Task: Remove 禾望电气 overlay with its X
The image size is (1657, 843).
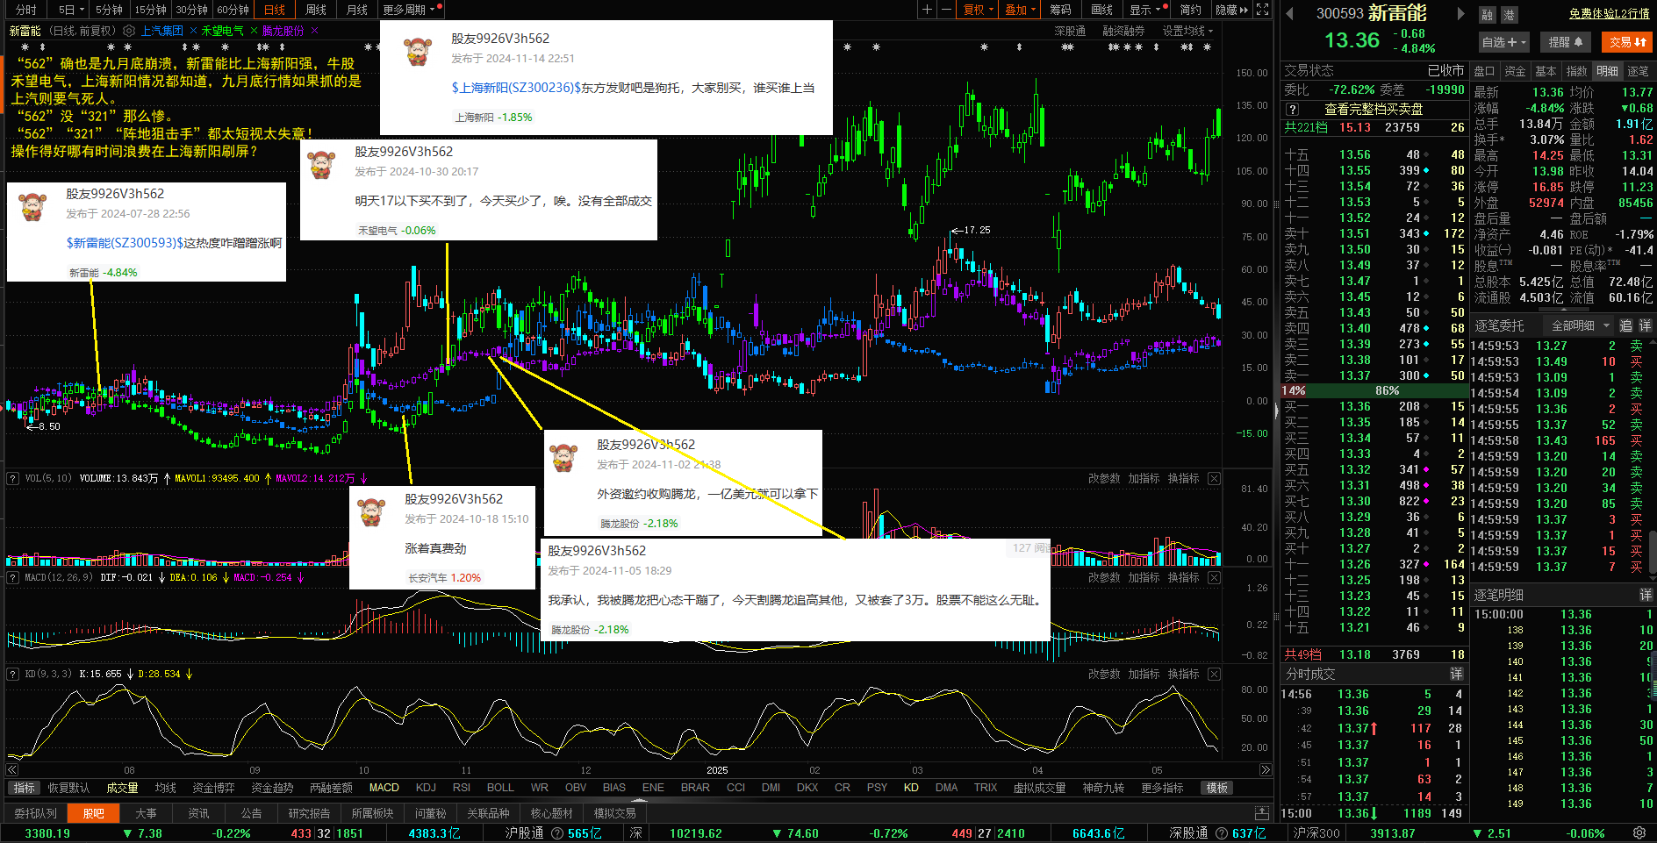Action: (x=254, y=31)
